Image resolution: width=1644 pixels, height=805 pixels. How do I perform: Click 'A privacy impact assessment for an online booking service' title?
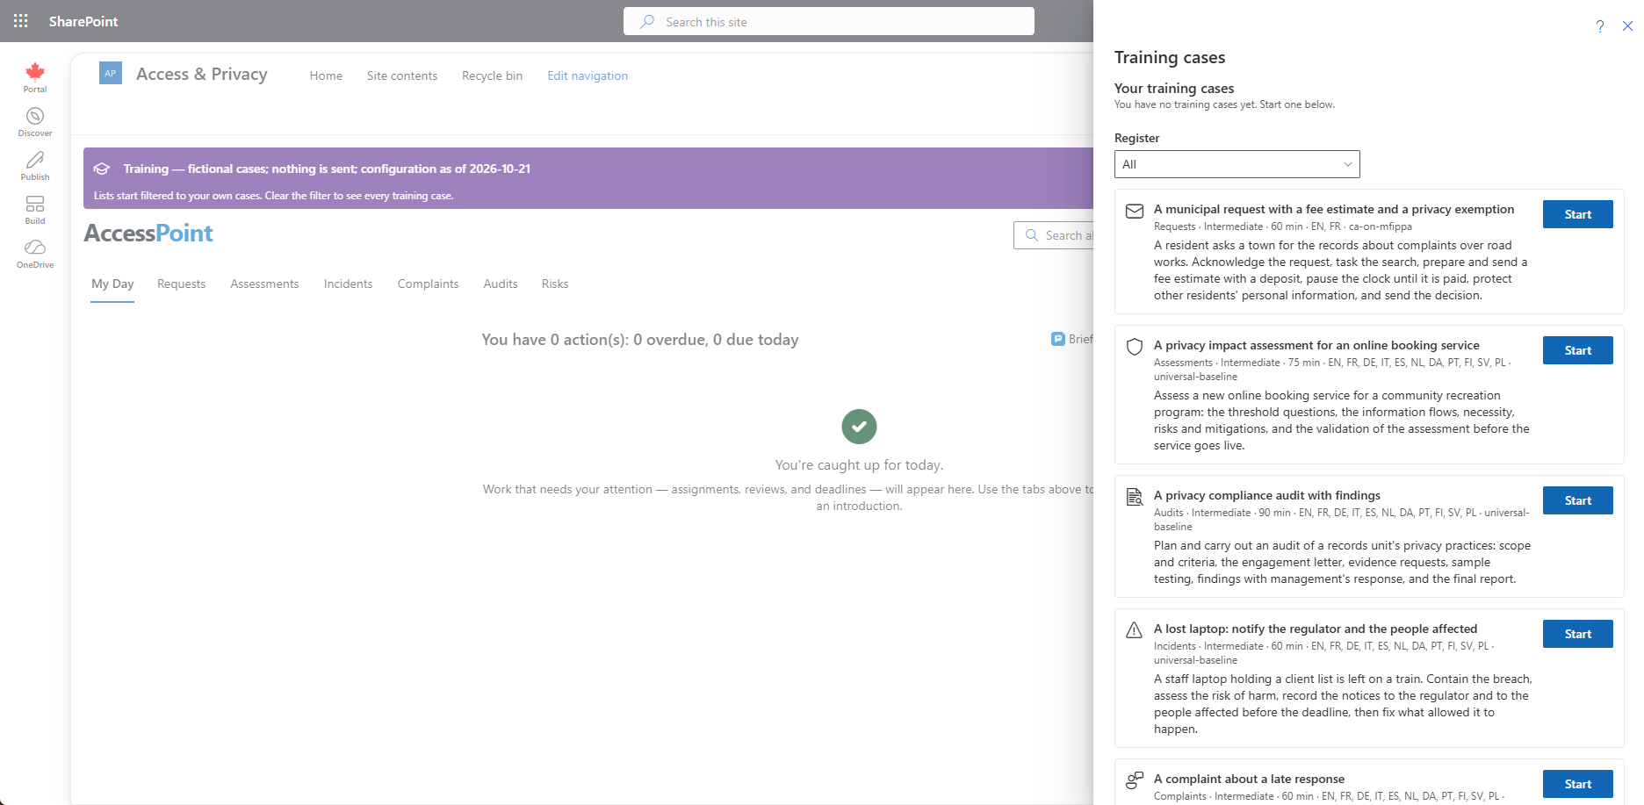click(1316, 345)
